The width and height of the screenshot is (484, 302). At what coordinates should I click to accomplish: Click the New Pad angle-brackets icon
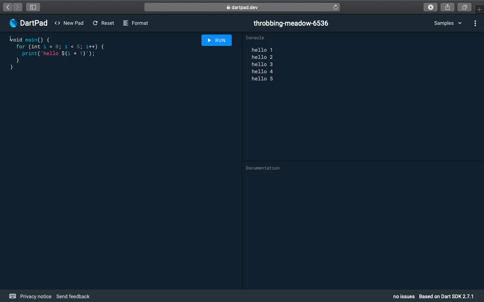57,23
